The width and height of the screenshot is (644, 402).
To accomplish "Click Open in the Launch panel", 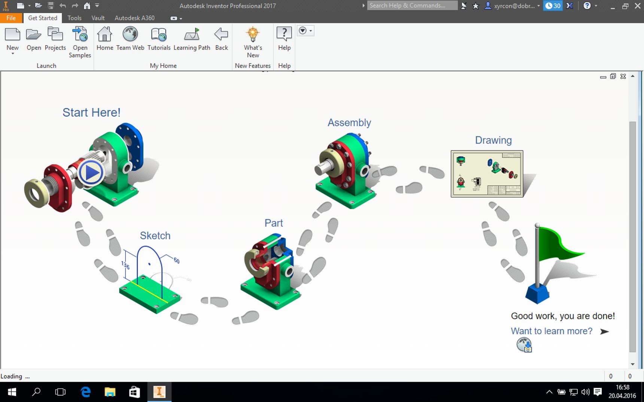I will tap(34, 39).
